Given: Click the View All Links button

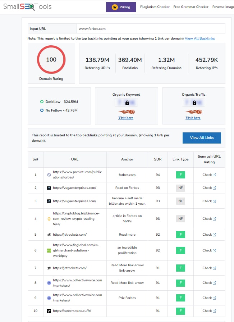Looking at the screenshot, I should [202, 138].
